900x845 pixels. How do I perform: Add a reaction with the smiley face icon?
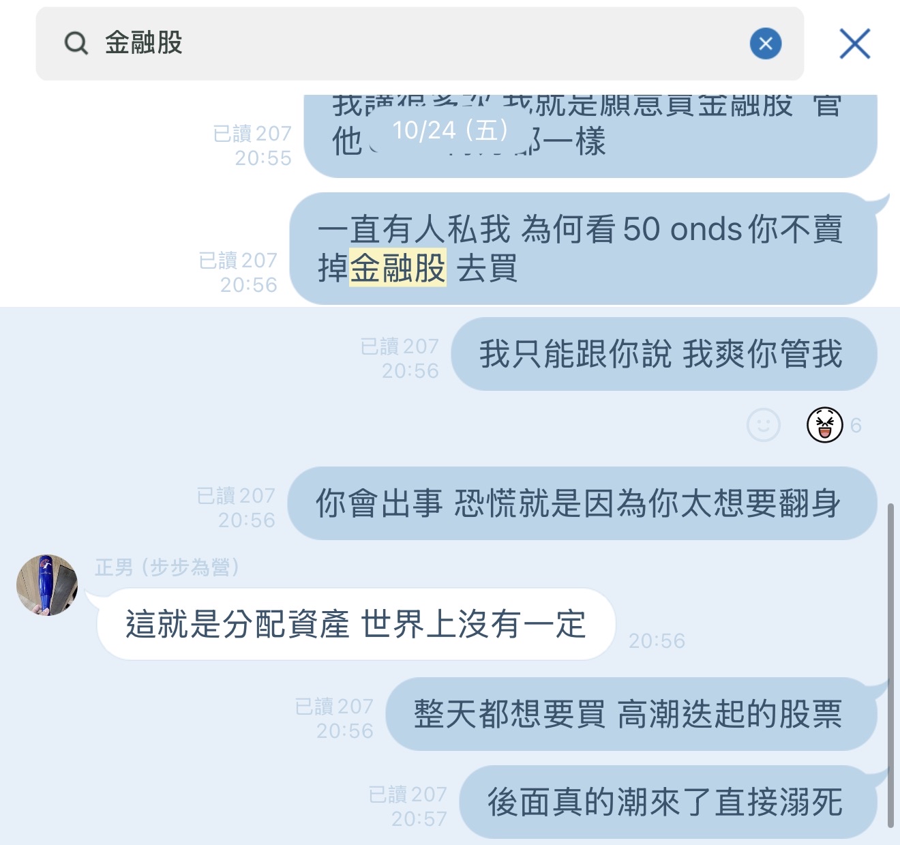point(764,425)
